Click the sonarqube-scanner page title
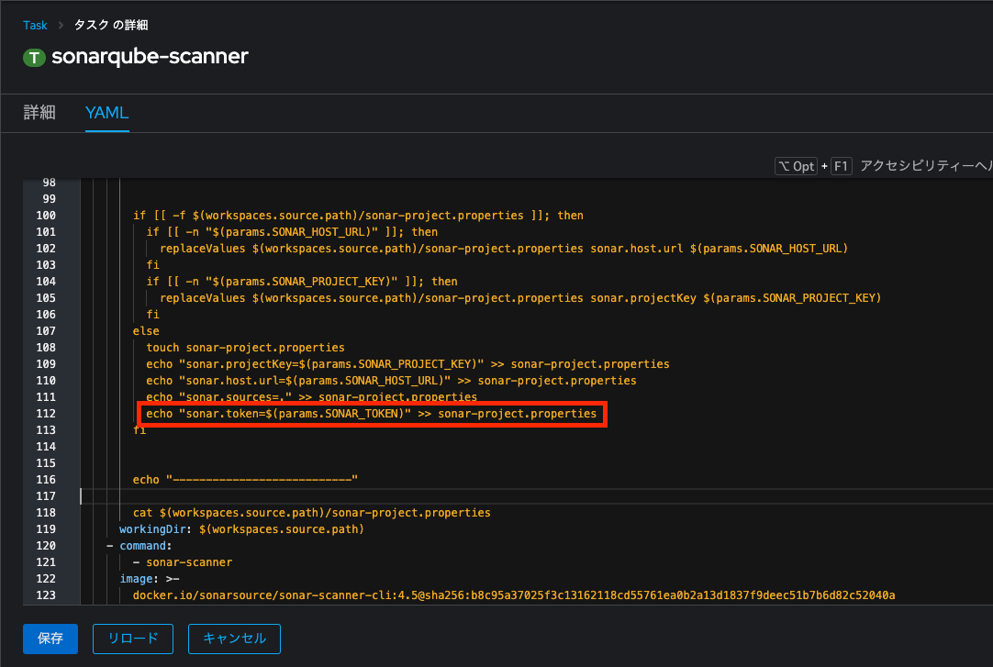993x667 pixels. click(151, 56)
